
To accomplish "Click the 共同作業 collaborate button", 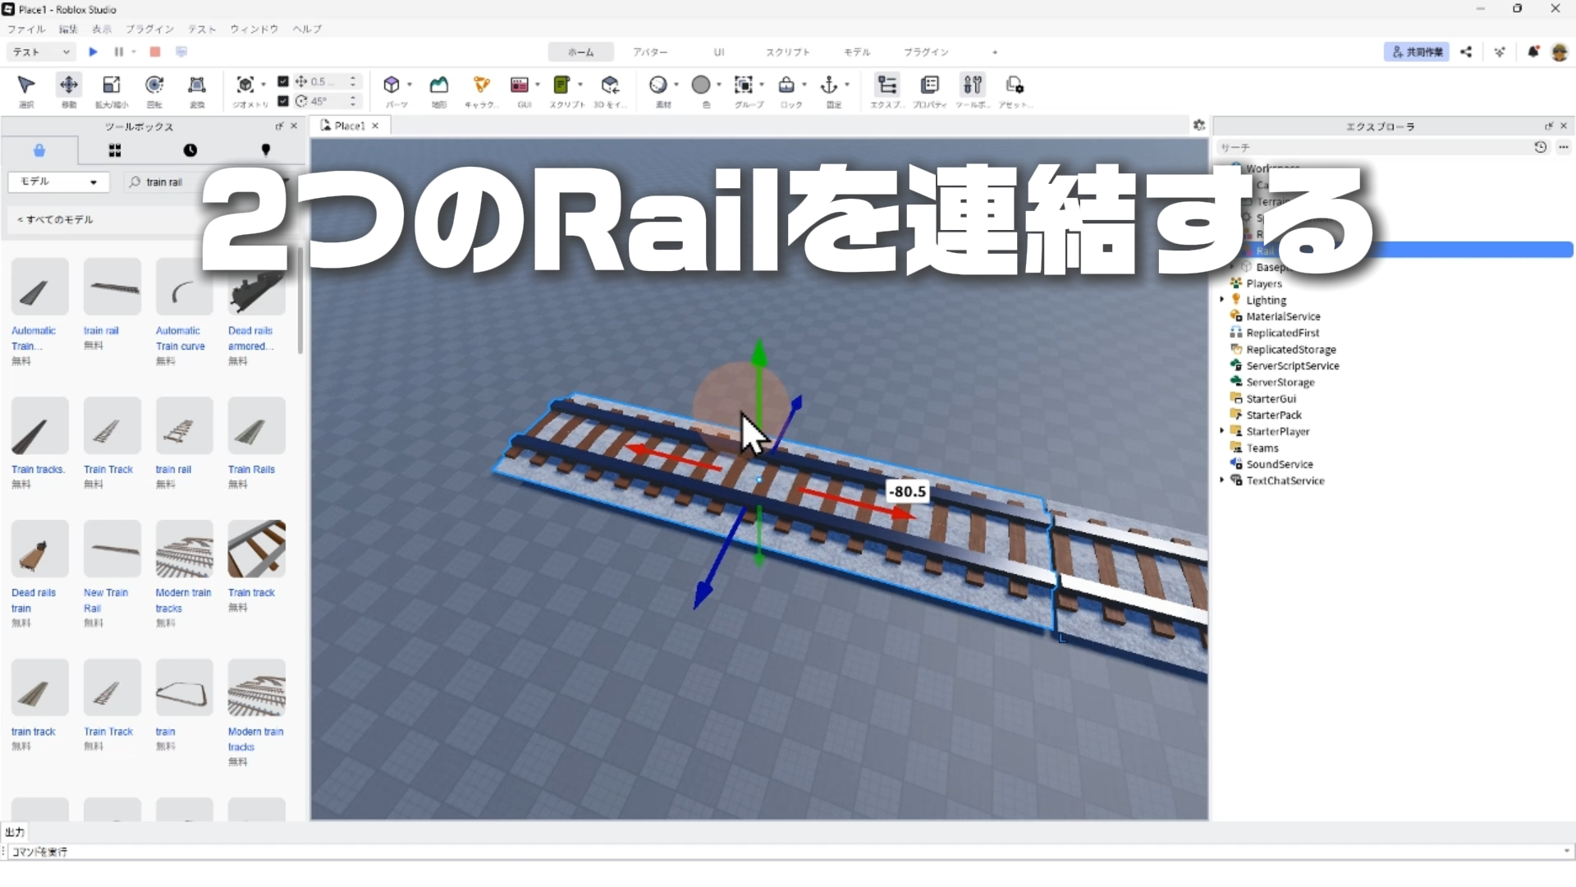I will click(1417, 52).
